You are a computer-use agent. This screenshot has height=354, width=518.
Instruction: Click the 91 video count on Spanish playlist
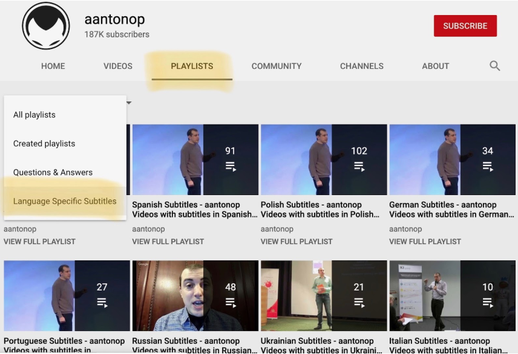(x=231, y=151)
